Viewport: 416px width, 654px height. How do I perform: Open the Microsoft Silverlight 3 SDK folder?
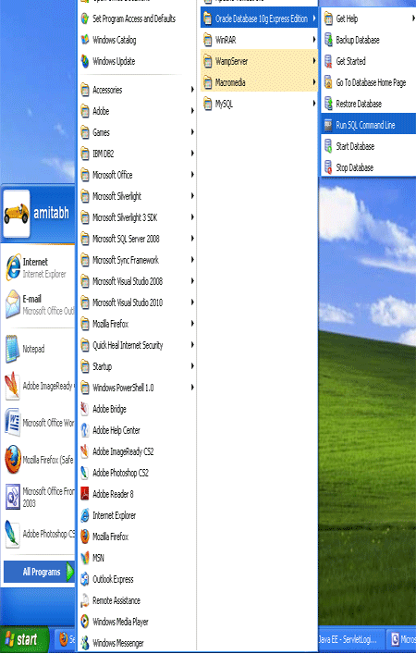pyautogui.click(x=137, y=217)
